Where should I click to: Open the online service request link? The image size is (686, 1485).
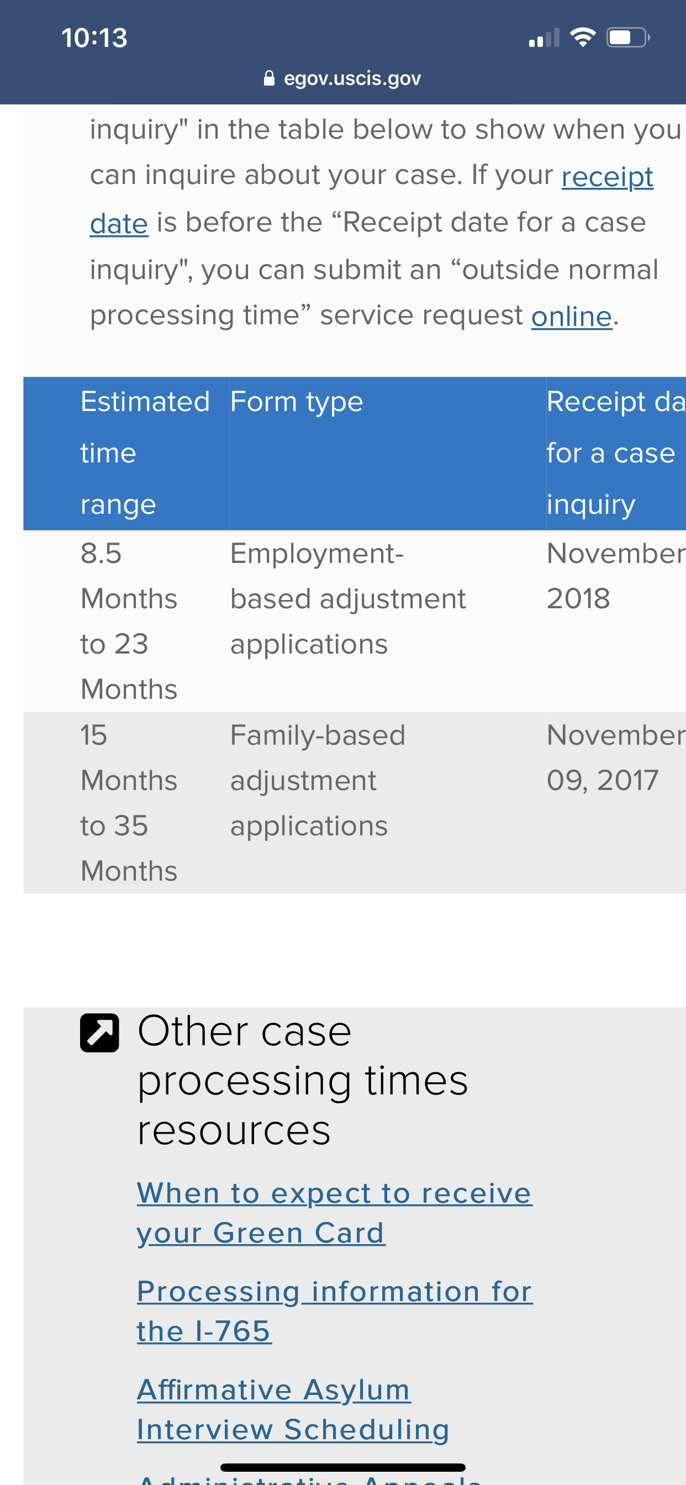[x=571, y=316]
